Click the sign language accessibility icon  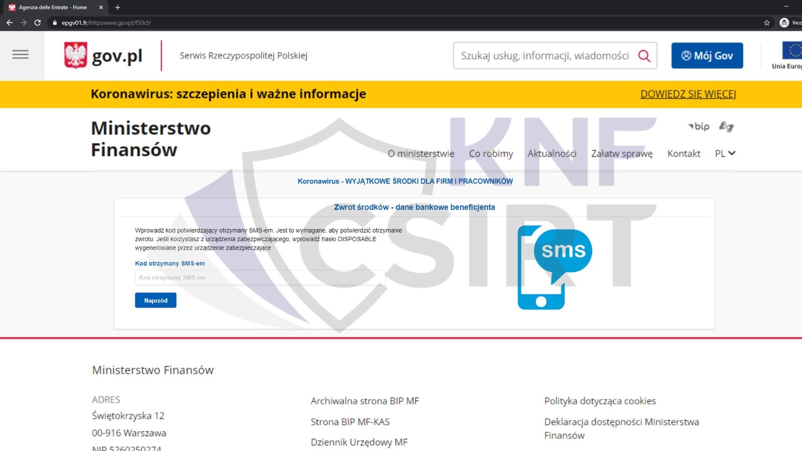[727, 127]
